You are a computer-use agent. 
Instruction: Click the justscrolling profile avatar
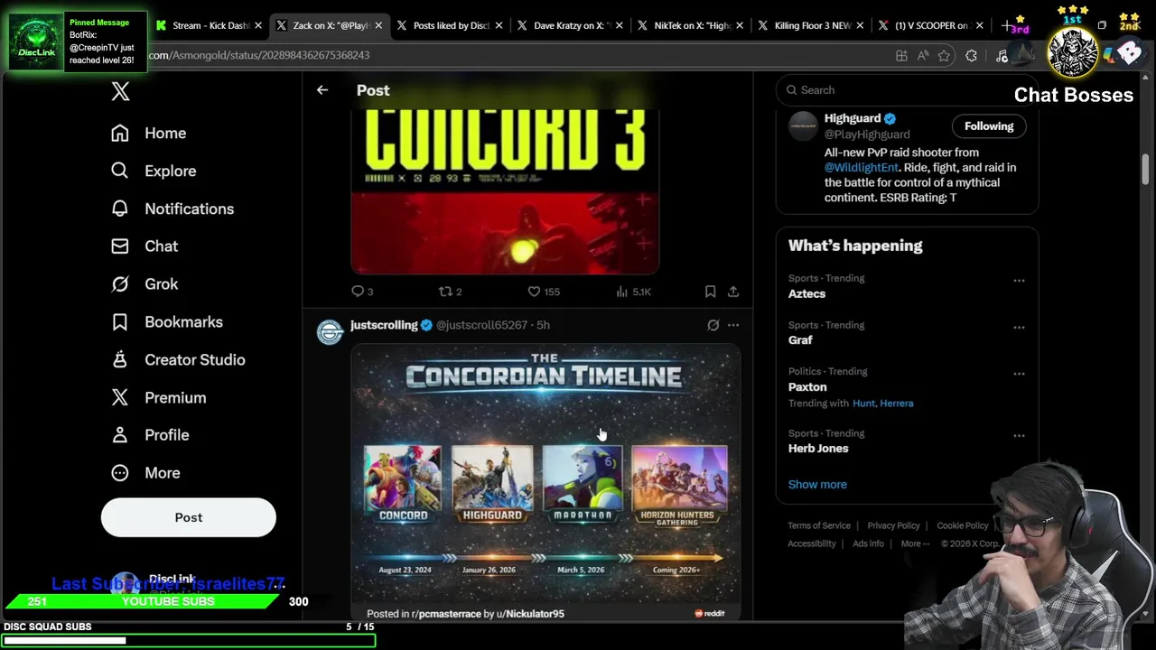pyautogui.click(x=330, y=331)
